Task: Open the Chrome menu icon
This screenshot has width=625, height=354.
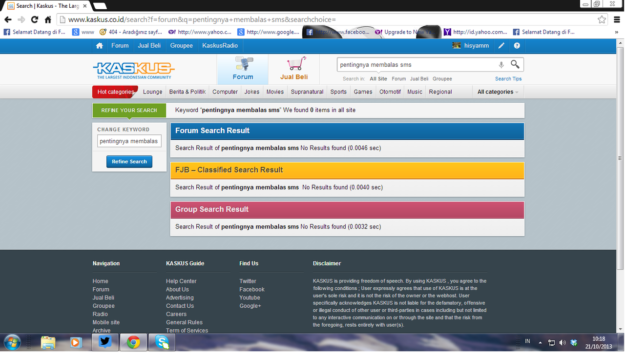Action: (617, 19)
